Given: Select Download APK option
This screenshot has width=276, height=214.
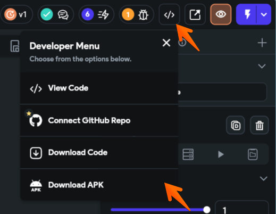Looking at the screenshot, I should tap(99, 185).
